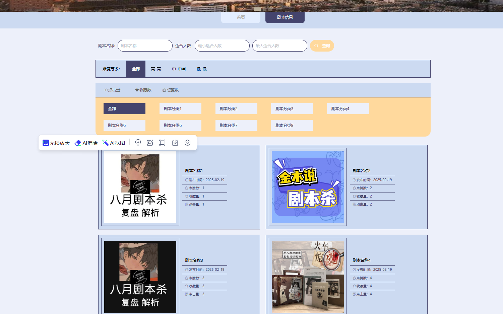Choose the 剧本分类6 category button
The width and height of the screenshot is (503, 314).
click(180, 126)
